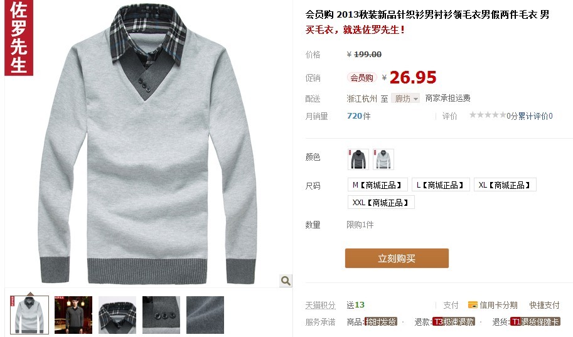Click the 佐罗先生 red brand logo
The width and height of the screenshot is (573, 337).
point(19,38)
